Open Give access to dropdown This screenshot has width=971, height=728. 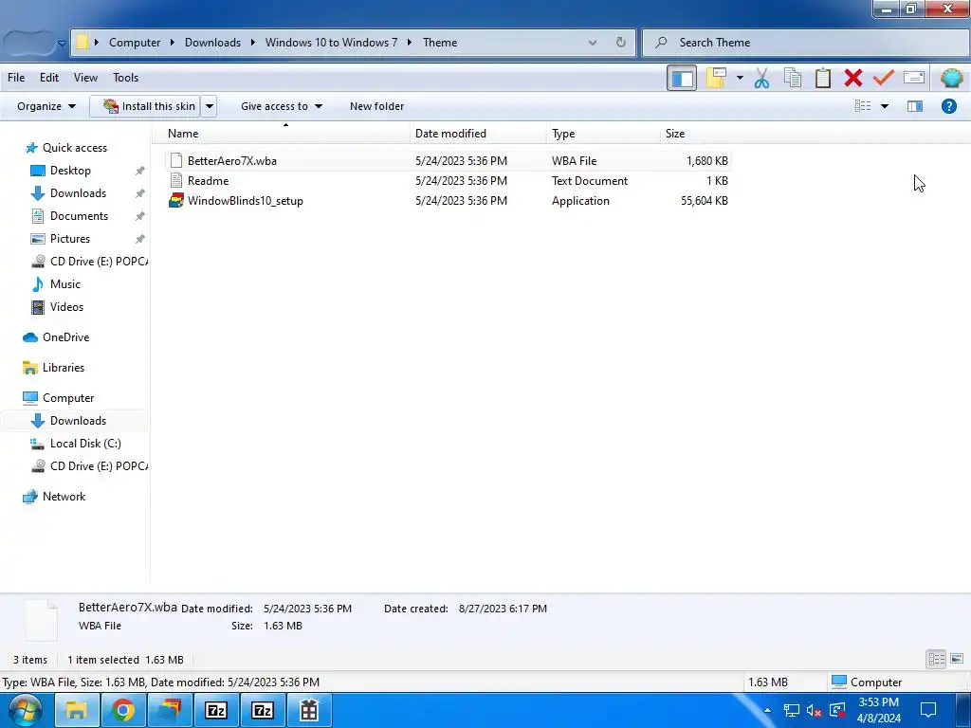pyautogui.click(x=282, y=106)
